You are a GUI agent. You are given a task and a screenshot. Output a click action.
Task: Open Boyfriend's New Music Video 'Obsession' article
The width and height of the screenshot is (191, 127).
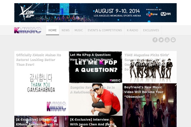[144, 92]
